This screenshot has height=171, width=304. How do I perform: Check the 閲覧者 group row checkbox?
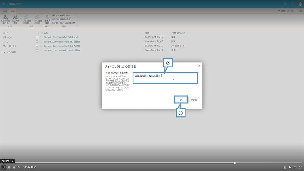pyautogui.click(x=37, y=41)
